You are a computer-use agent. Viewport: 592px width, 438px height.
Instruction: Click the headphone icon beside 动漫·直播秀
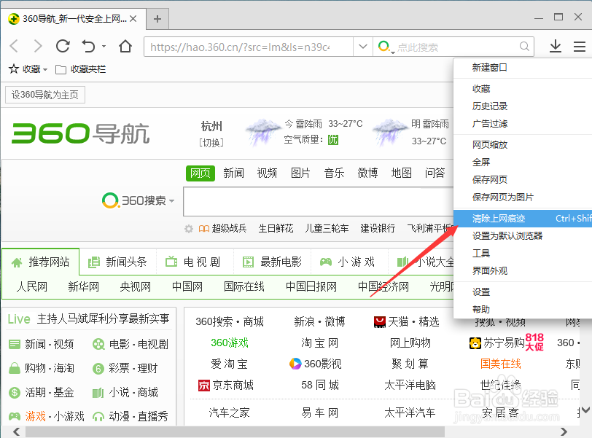[x=98, y=416]
